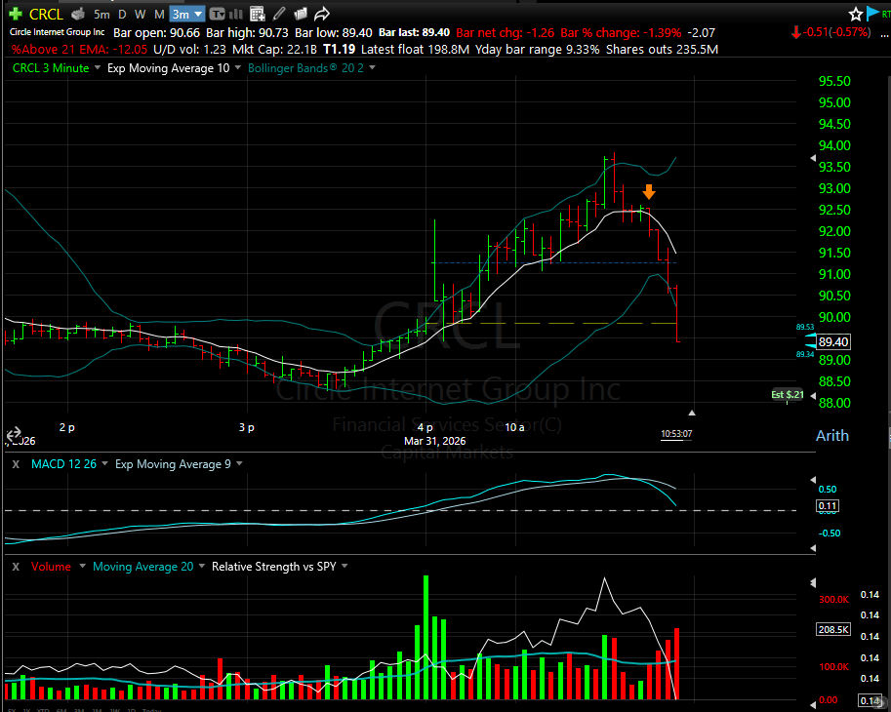Click the orange arrow marker on chart
Image resolution: width=891 pixels, height=712 pixels.
point(648,192)
